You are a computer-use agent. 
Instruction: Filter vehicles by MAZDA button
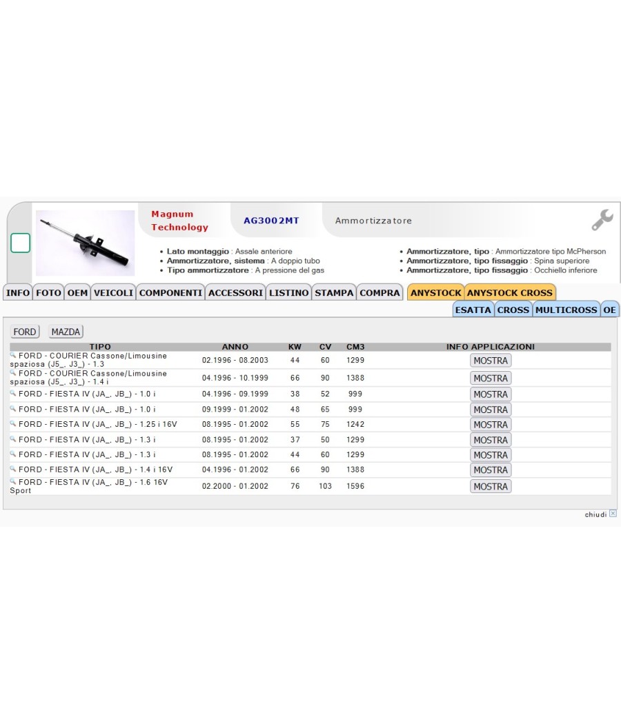66,332
